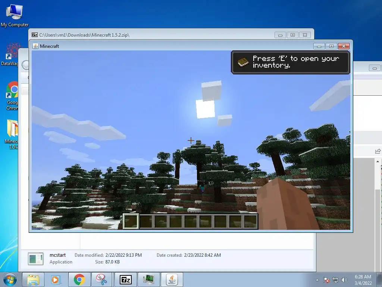The width and height of the screenshot is (382, 287).
Task: Close the Minecraft window
Action: point(344,46)
